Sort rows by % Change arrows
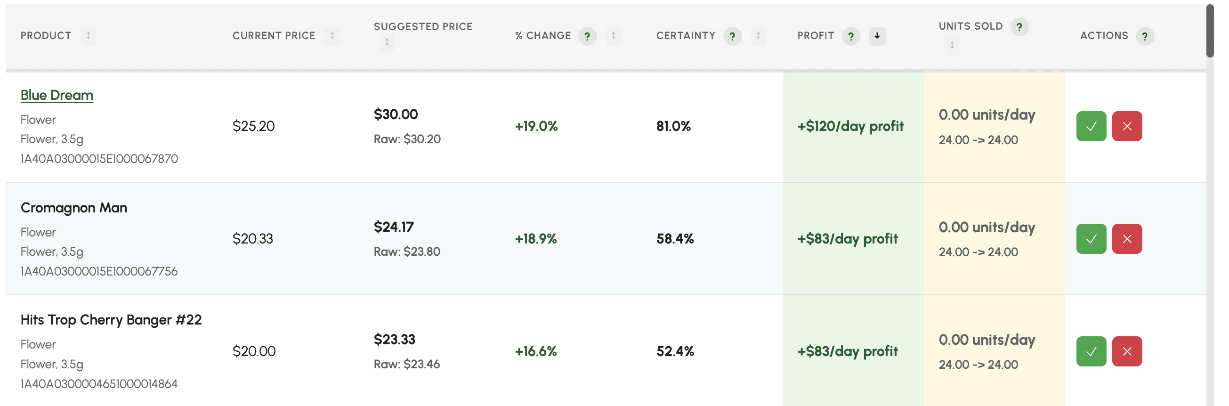The width and height of the screenshot is (1229, 406). pos(614,36)
